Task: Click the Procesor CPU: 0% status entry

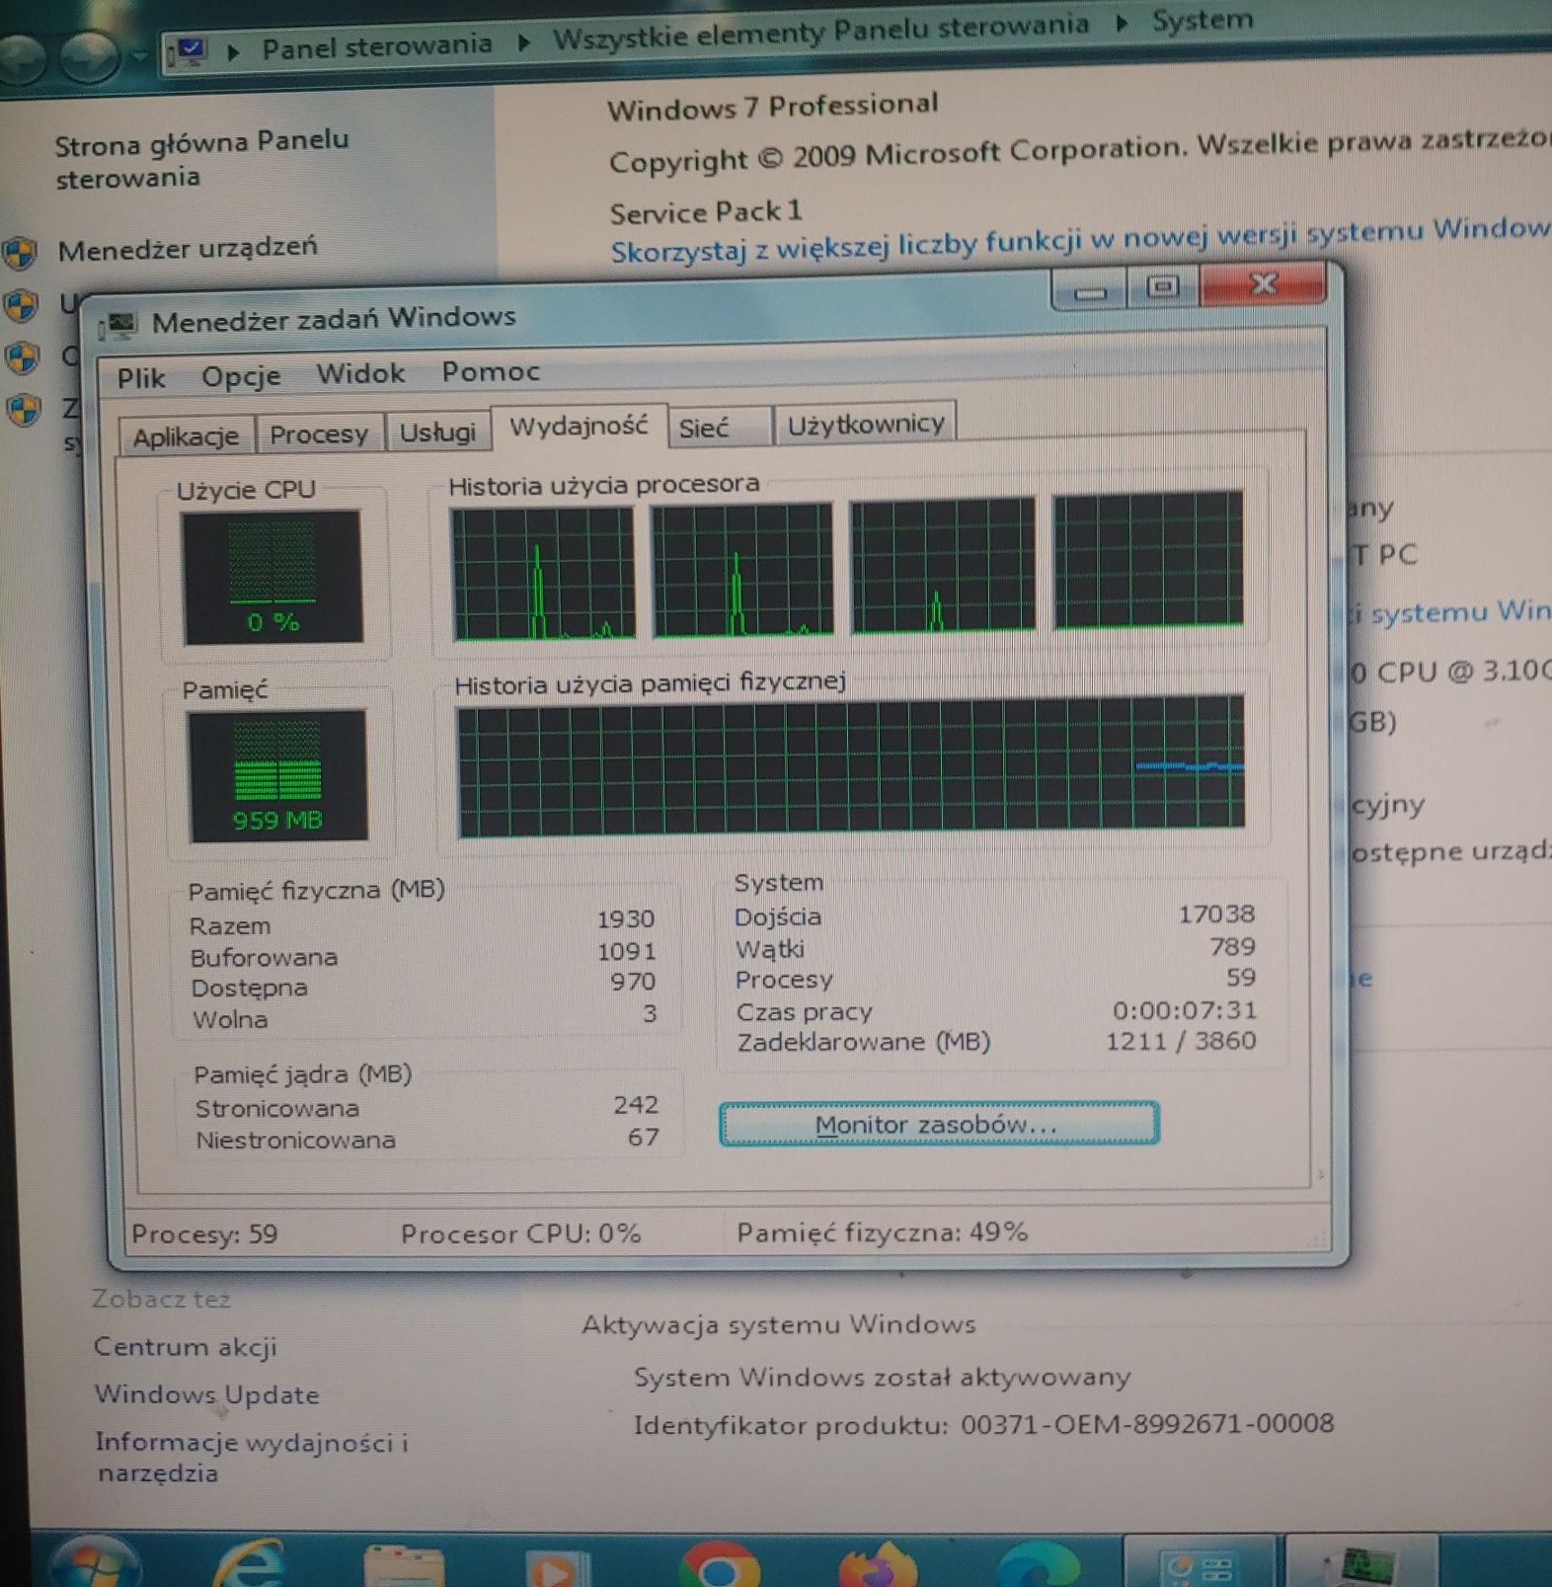Action: [520, 1233]
